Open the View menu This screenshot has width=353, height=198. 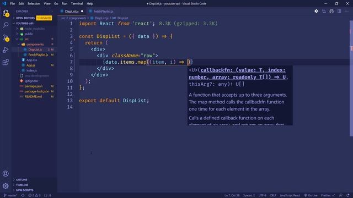[47, 4]
